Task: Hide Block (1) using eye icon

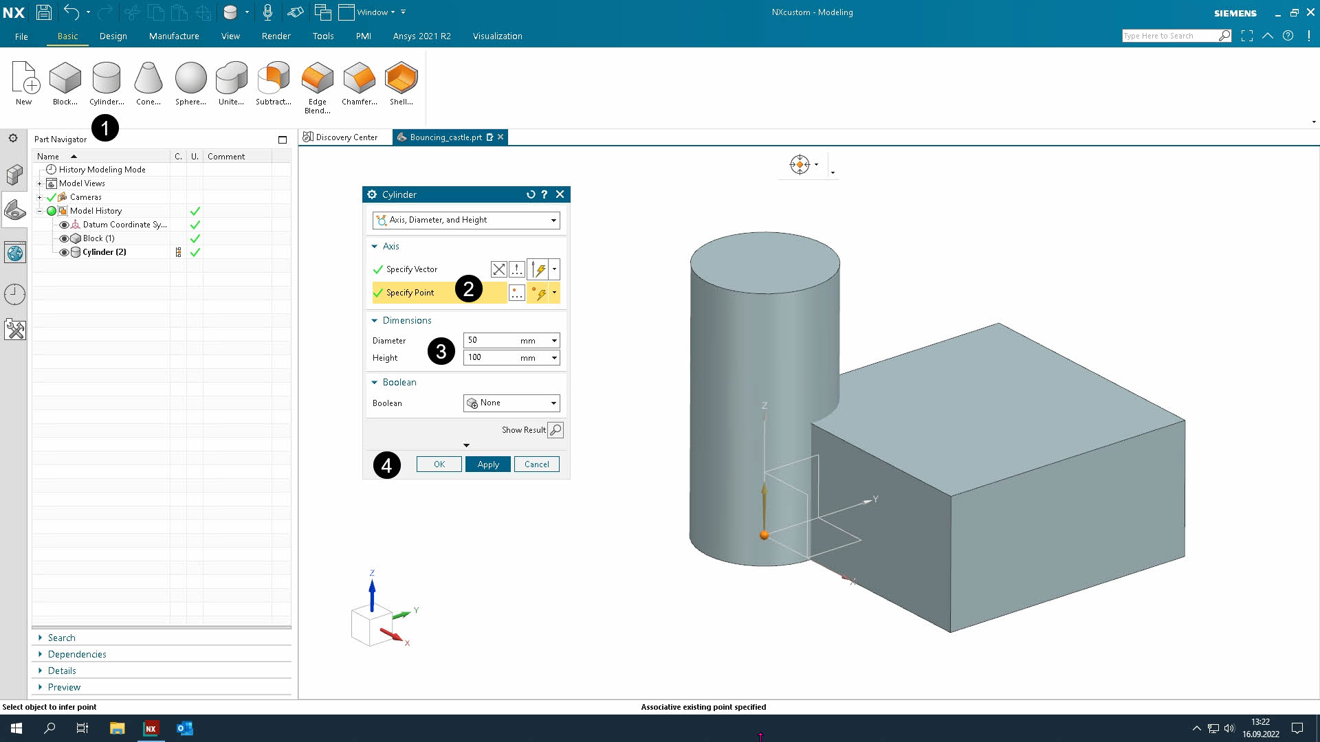Action: [64, 238]
